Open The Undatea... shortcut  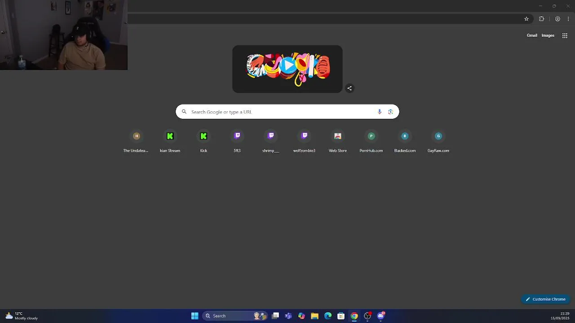(x=136, y=141)
